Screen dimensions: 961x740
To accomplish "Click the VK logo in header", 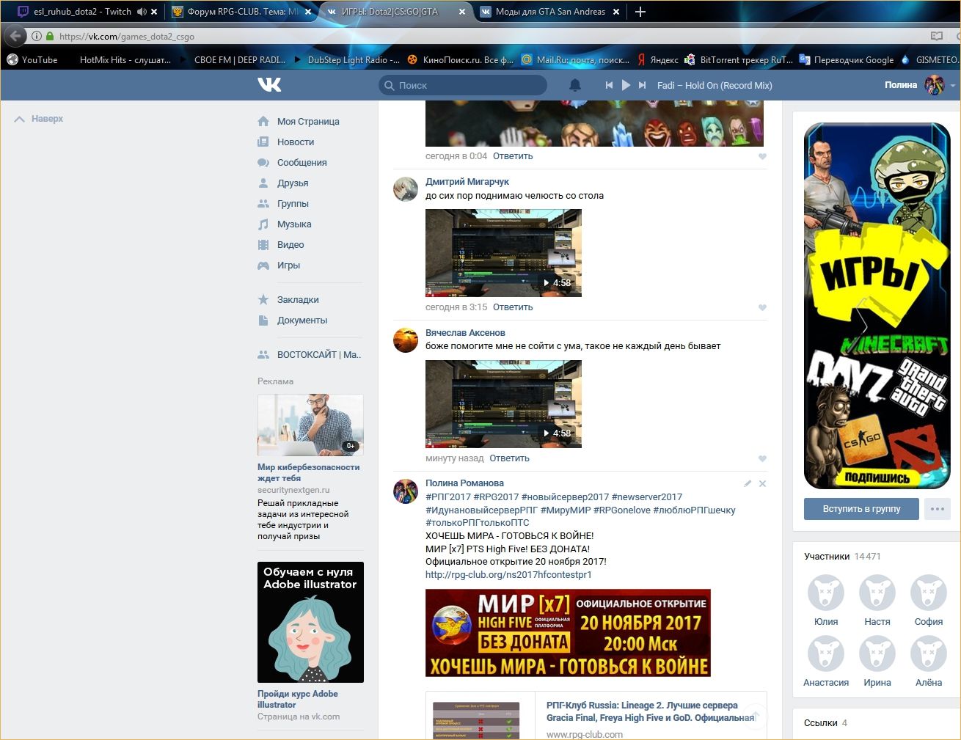I will click(x=269, y=85).
